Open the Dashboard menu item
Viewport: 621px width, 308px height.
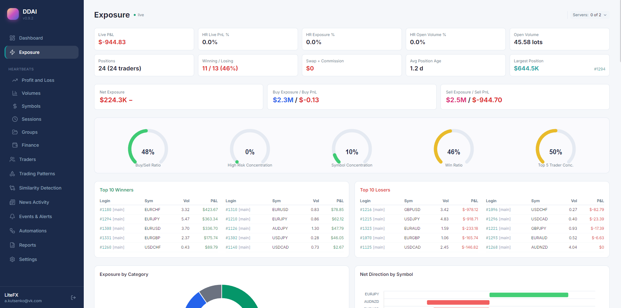click(x=42, y=38)
